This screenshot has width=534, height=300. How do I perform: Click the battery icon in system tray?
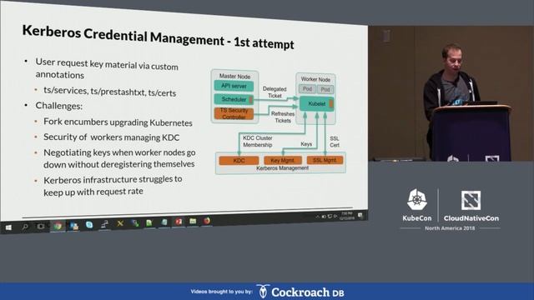(324, 217)
